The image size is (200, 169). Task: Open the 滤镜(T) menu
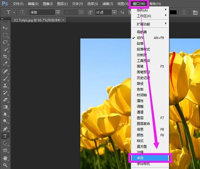(108, 4)
